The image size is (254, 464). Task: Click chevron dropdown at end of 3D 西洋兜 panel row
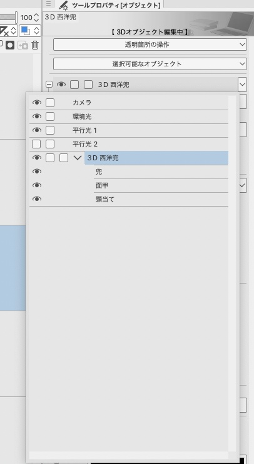(x=242, y=85)
